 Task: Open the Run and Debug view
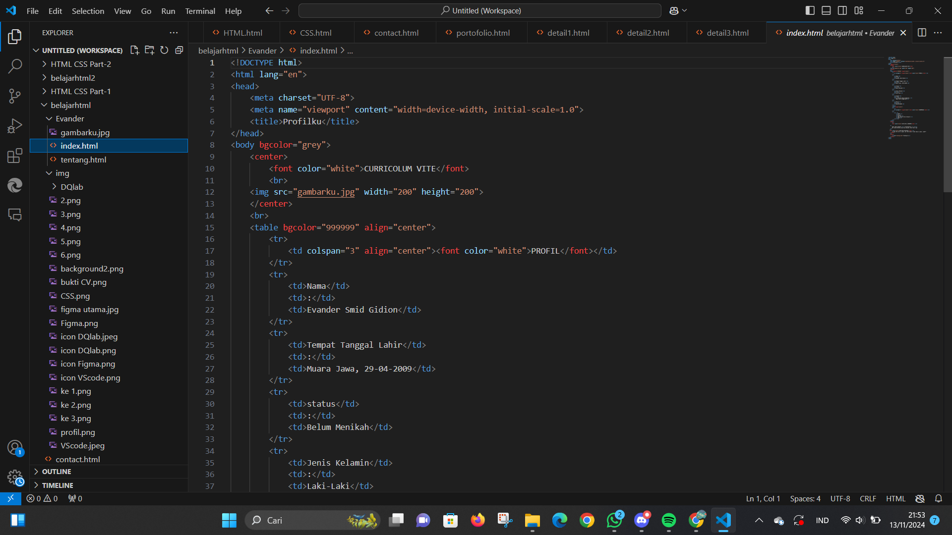tap(15, 126)
